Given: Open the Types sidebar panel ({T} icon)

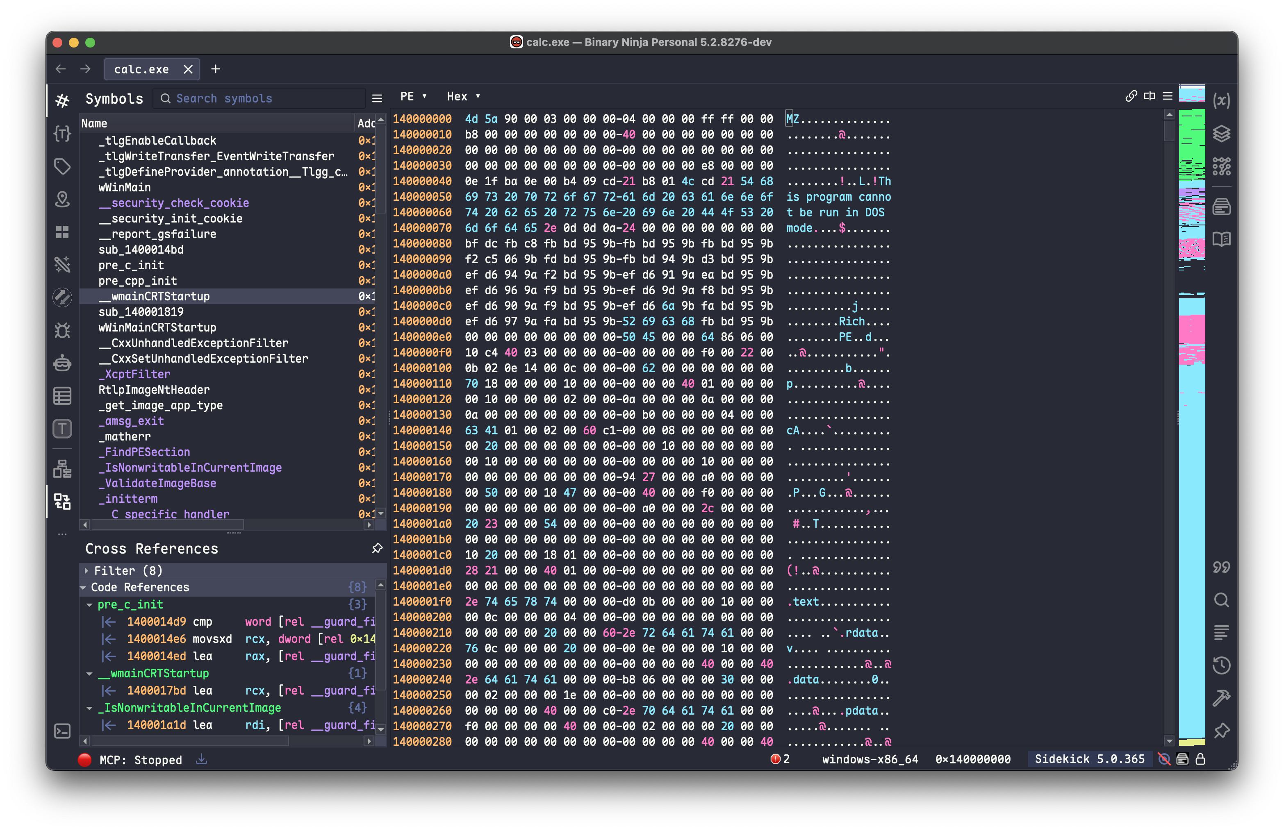Looking at the screenshot, I should (x=62, y=133).
